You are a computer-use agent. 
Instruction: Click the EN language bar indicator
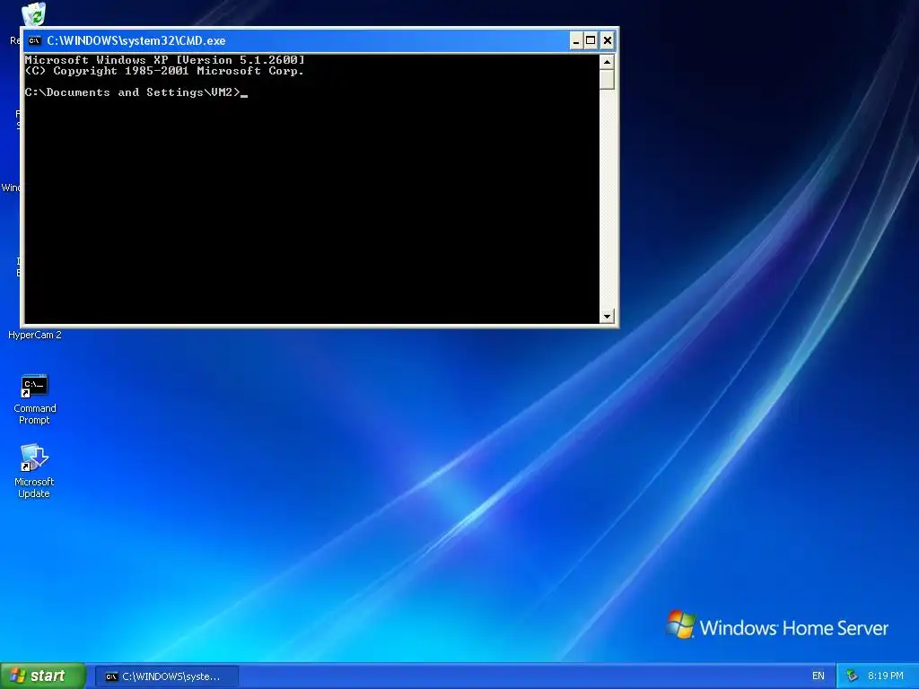click(x=818, y=676)
